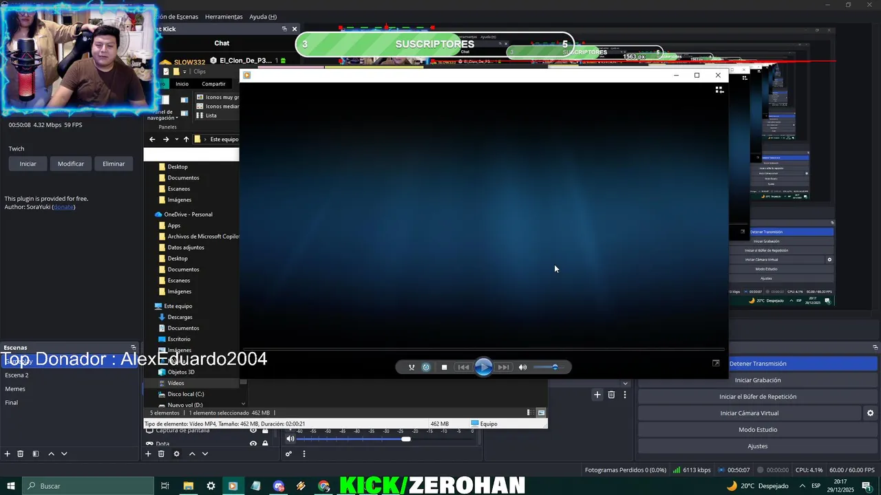Open advanced audio properties gears icon
This screenshot has height=495, width=881.
tap(289, 454)
